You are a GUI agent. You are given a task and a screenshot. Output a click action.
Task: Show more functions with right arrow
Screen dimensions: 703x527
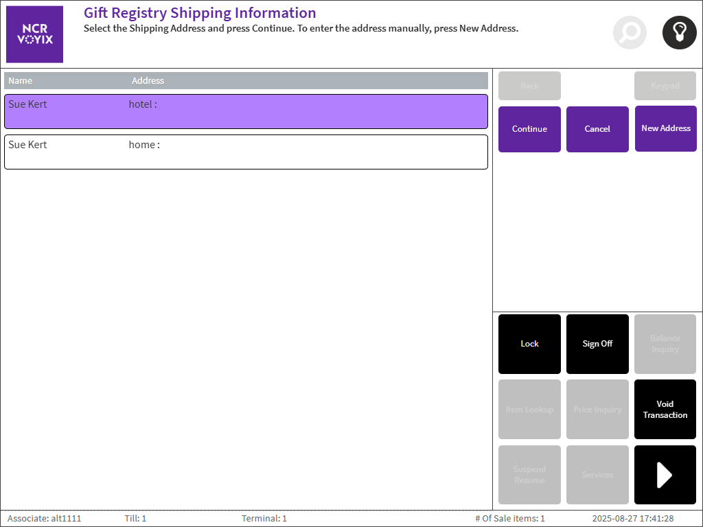pos(665,475)
